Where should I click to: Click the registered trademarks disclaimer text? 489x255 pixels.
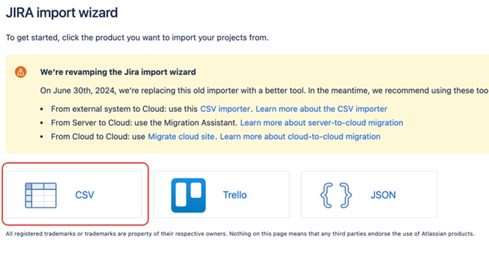click(240, 234)
